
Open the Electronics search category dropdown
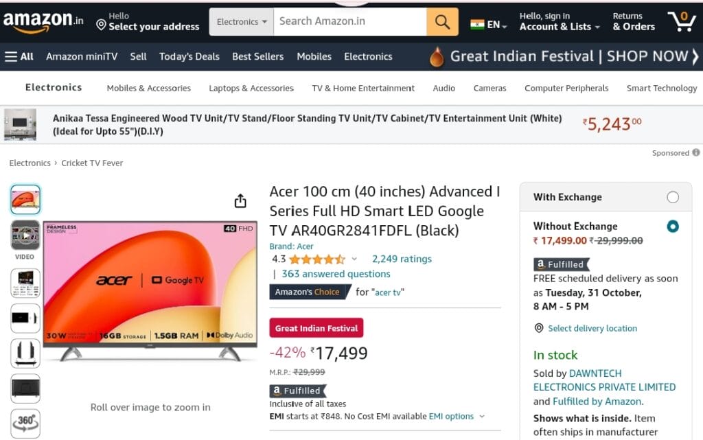(x=241, y=21)
